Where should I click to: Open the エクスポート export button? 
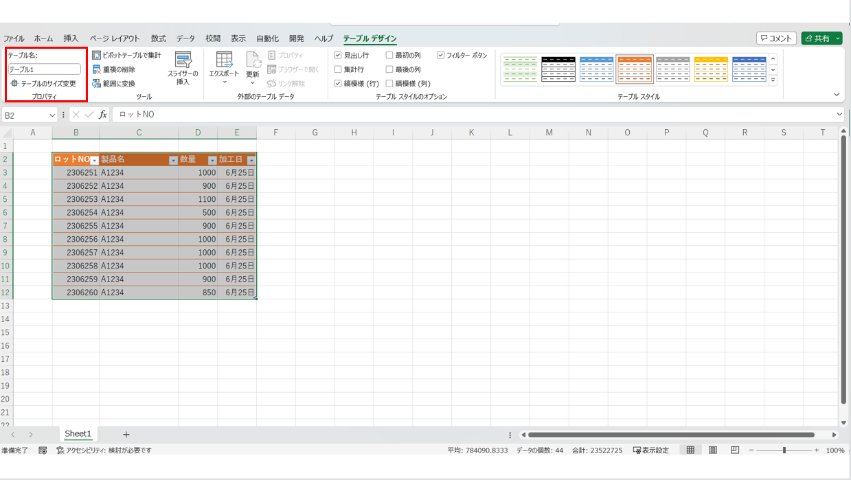pyautogui.click(x=224, y=67)
